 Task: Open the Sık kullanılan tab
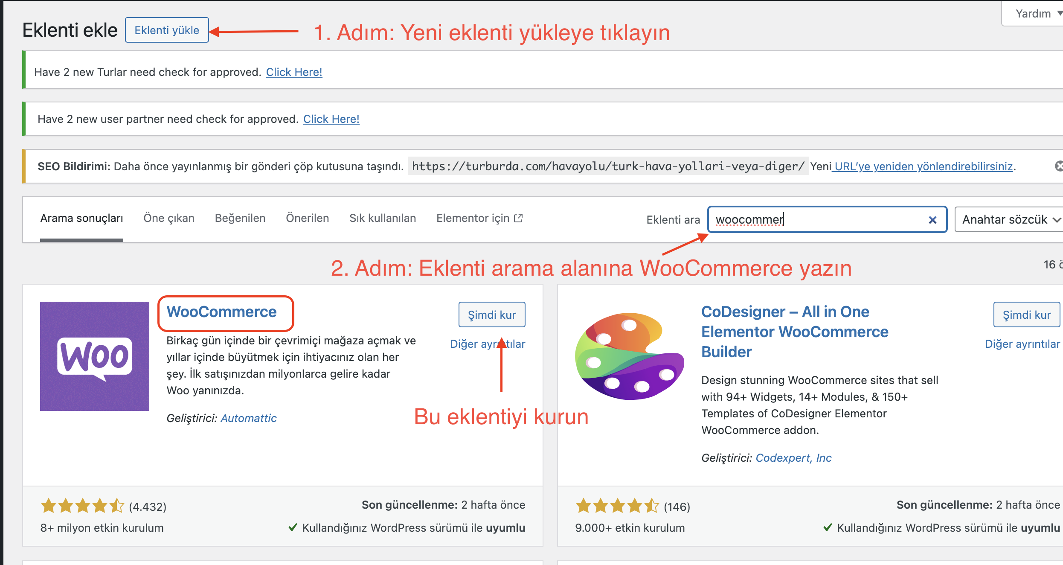pyautogui.click(x=383, y=218)
